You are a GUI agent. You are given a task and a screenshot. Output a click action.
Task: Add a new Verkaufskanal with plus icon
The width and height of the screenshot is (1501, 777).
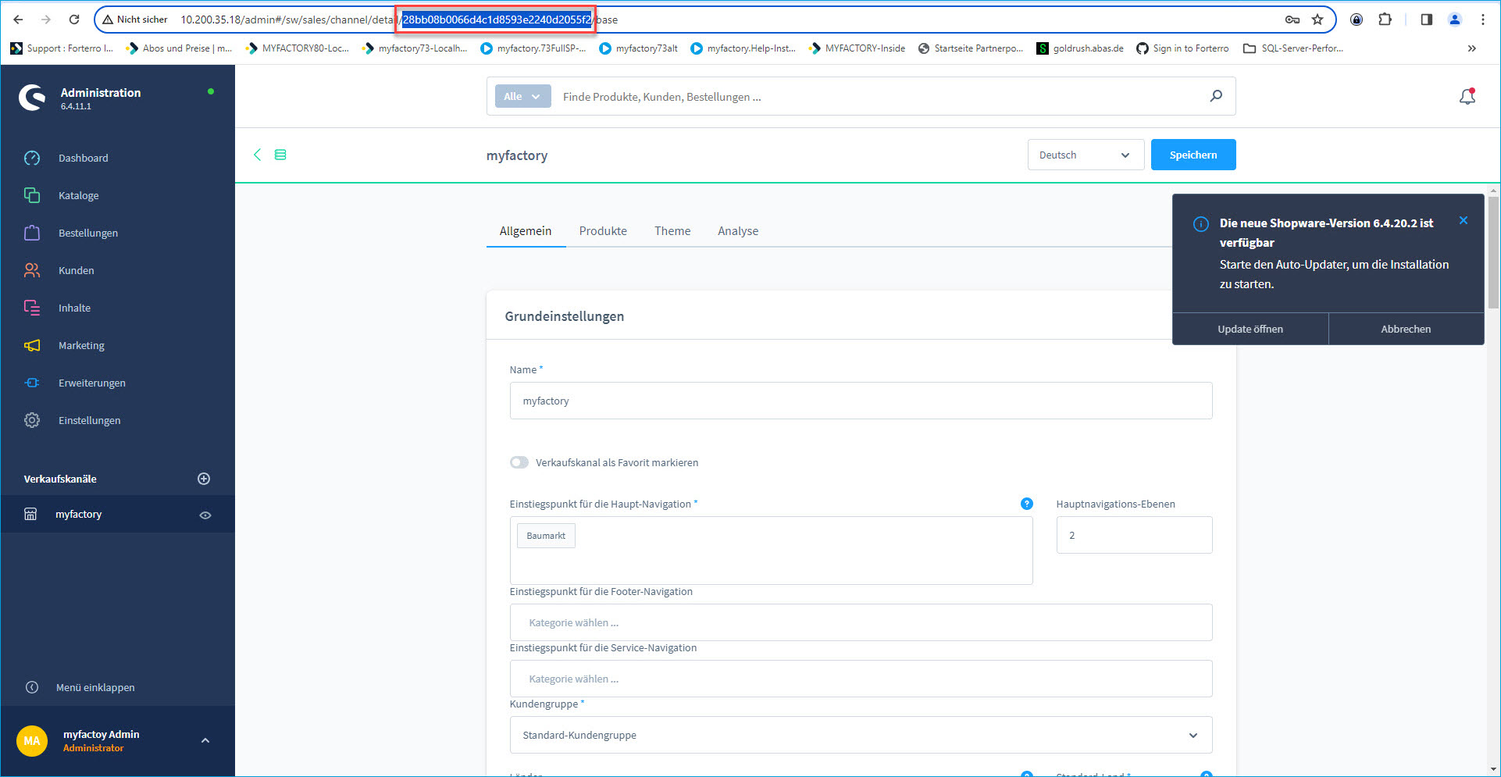pyautogui.click(x=204, y=479)
